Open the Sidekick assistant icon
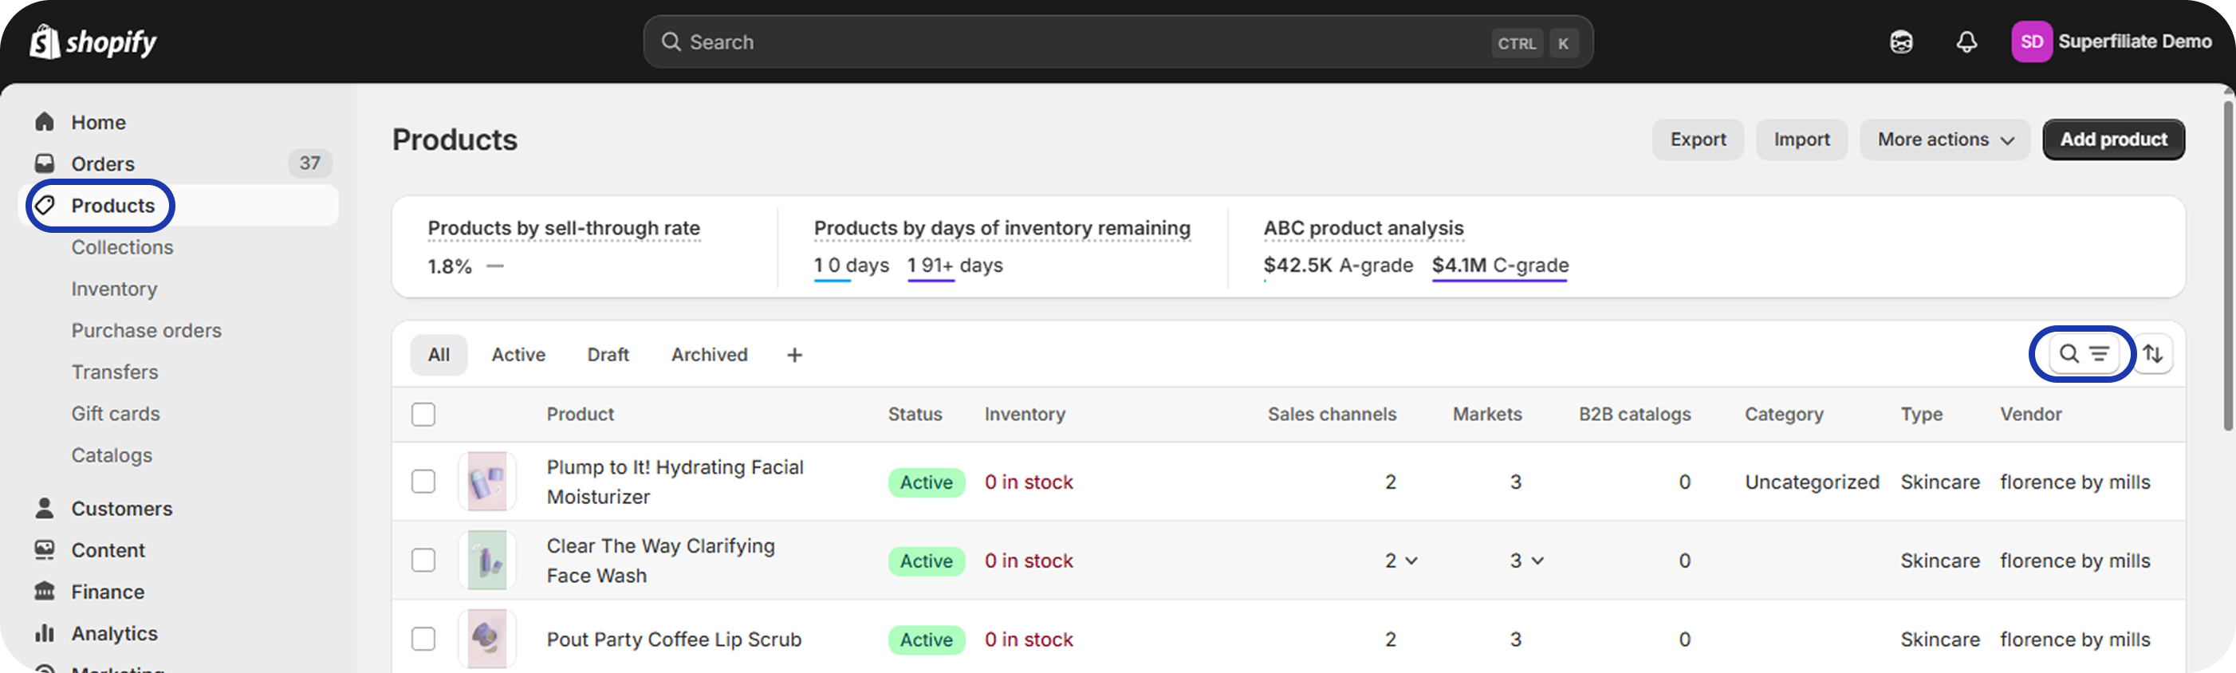 [1901, 41]
